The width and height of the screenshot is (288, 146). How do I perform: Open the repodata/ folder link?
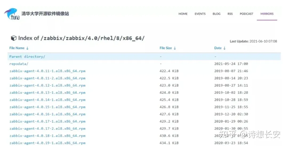coord(19,64)
